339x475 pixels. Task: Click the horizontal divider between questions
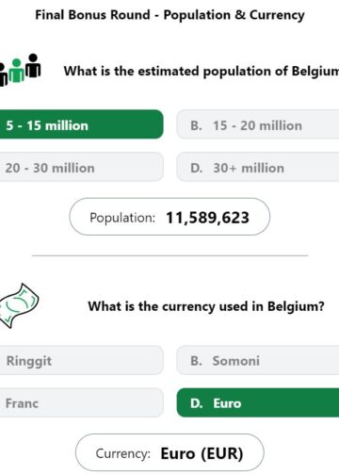tap(169, 255)
